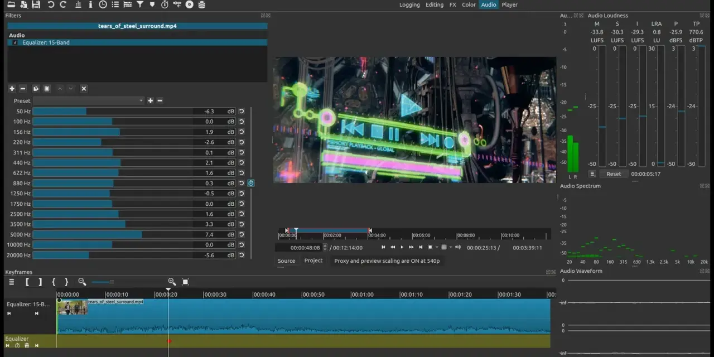Viewport: 714px width, 357px height.
Task: Open the Keyframes stopwatch icon in toolbar
Action: tap(165, 4)
